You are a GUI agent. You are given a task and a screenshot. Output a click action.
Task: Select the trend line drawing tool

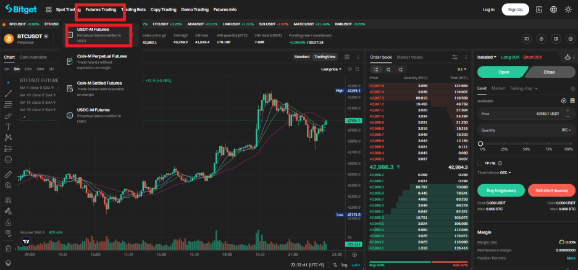coord(8,94)
